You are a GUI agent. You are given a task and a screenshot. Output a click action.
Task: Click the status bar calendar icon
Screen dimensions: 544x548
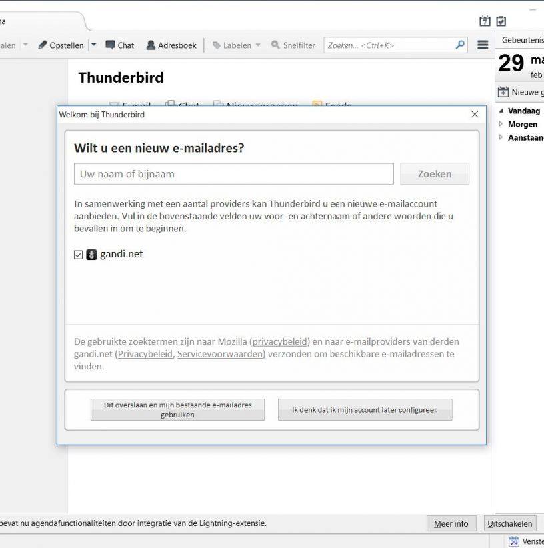tap(513, 541)
